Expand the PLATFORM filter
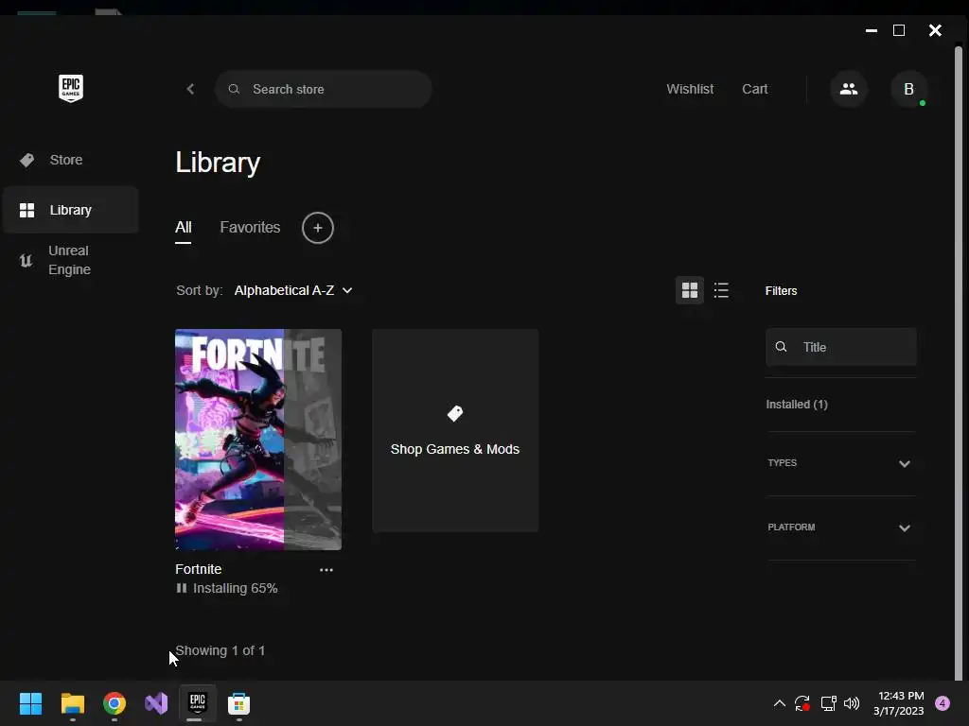Screen dimensions: 969x726 pyautogui.click(x=840, y=527)
